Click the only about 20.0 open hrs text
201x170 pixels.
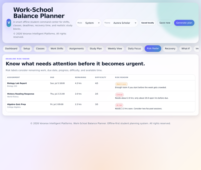click(x=152, y=98)
